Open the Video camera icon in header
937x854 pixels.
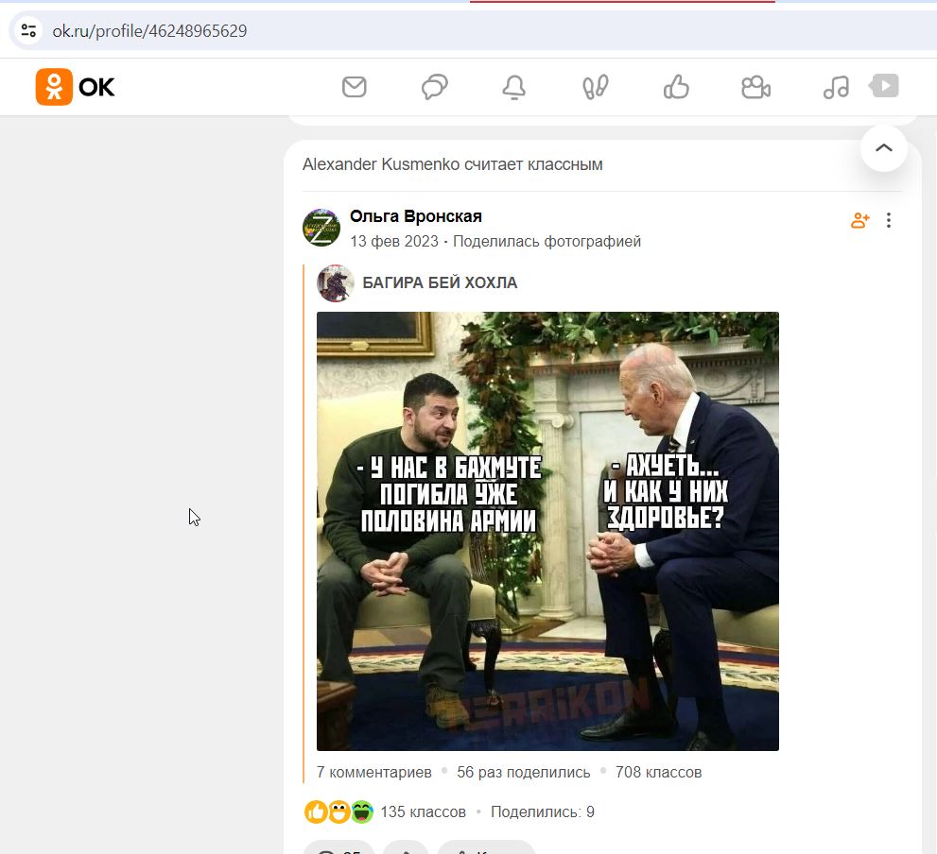(x=755, y=87)
